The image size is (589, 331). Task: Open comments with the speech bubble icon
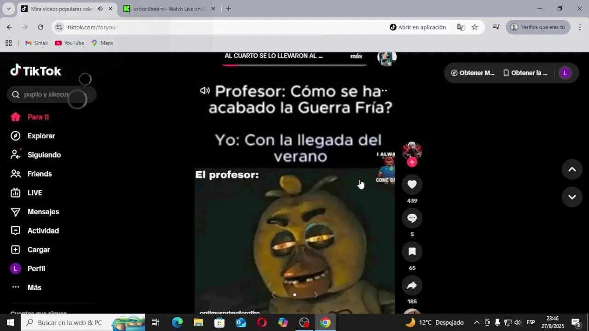[x=412, y=218]
